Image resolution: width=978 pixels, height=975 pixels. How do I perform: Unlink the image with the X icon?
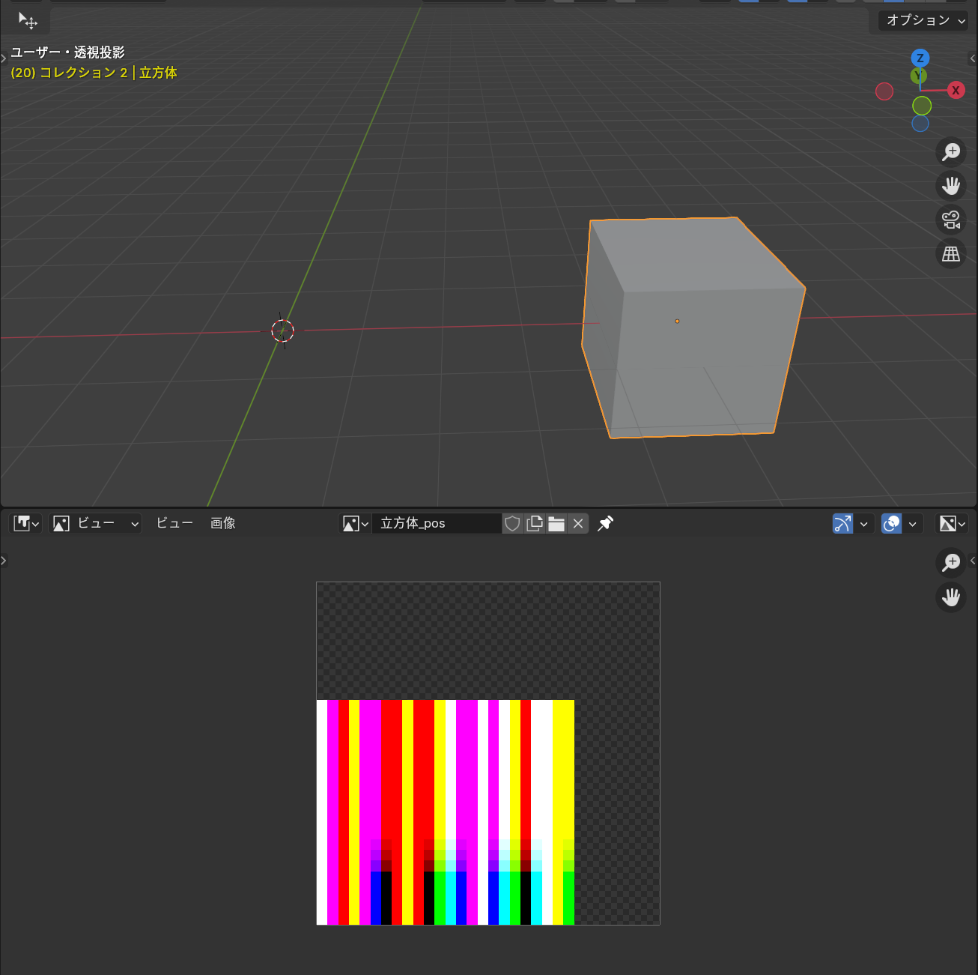point(578,523)
